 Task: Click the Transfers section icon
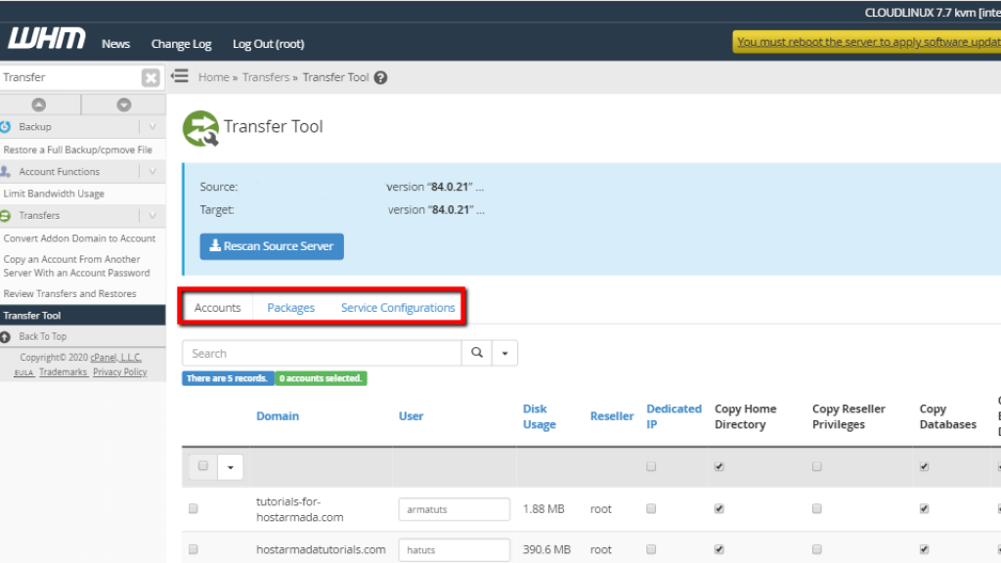pyautogui.click(x=6, y=216)
